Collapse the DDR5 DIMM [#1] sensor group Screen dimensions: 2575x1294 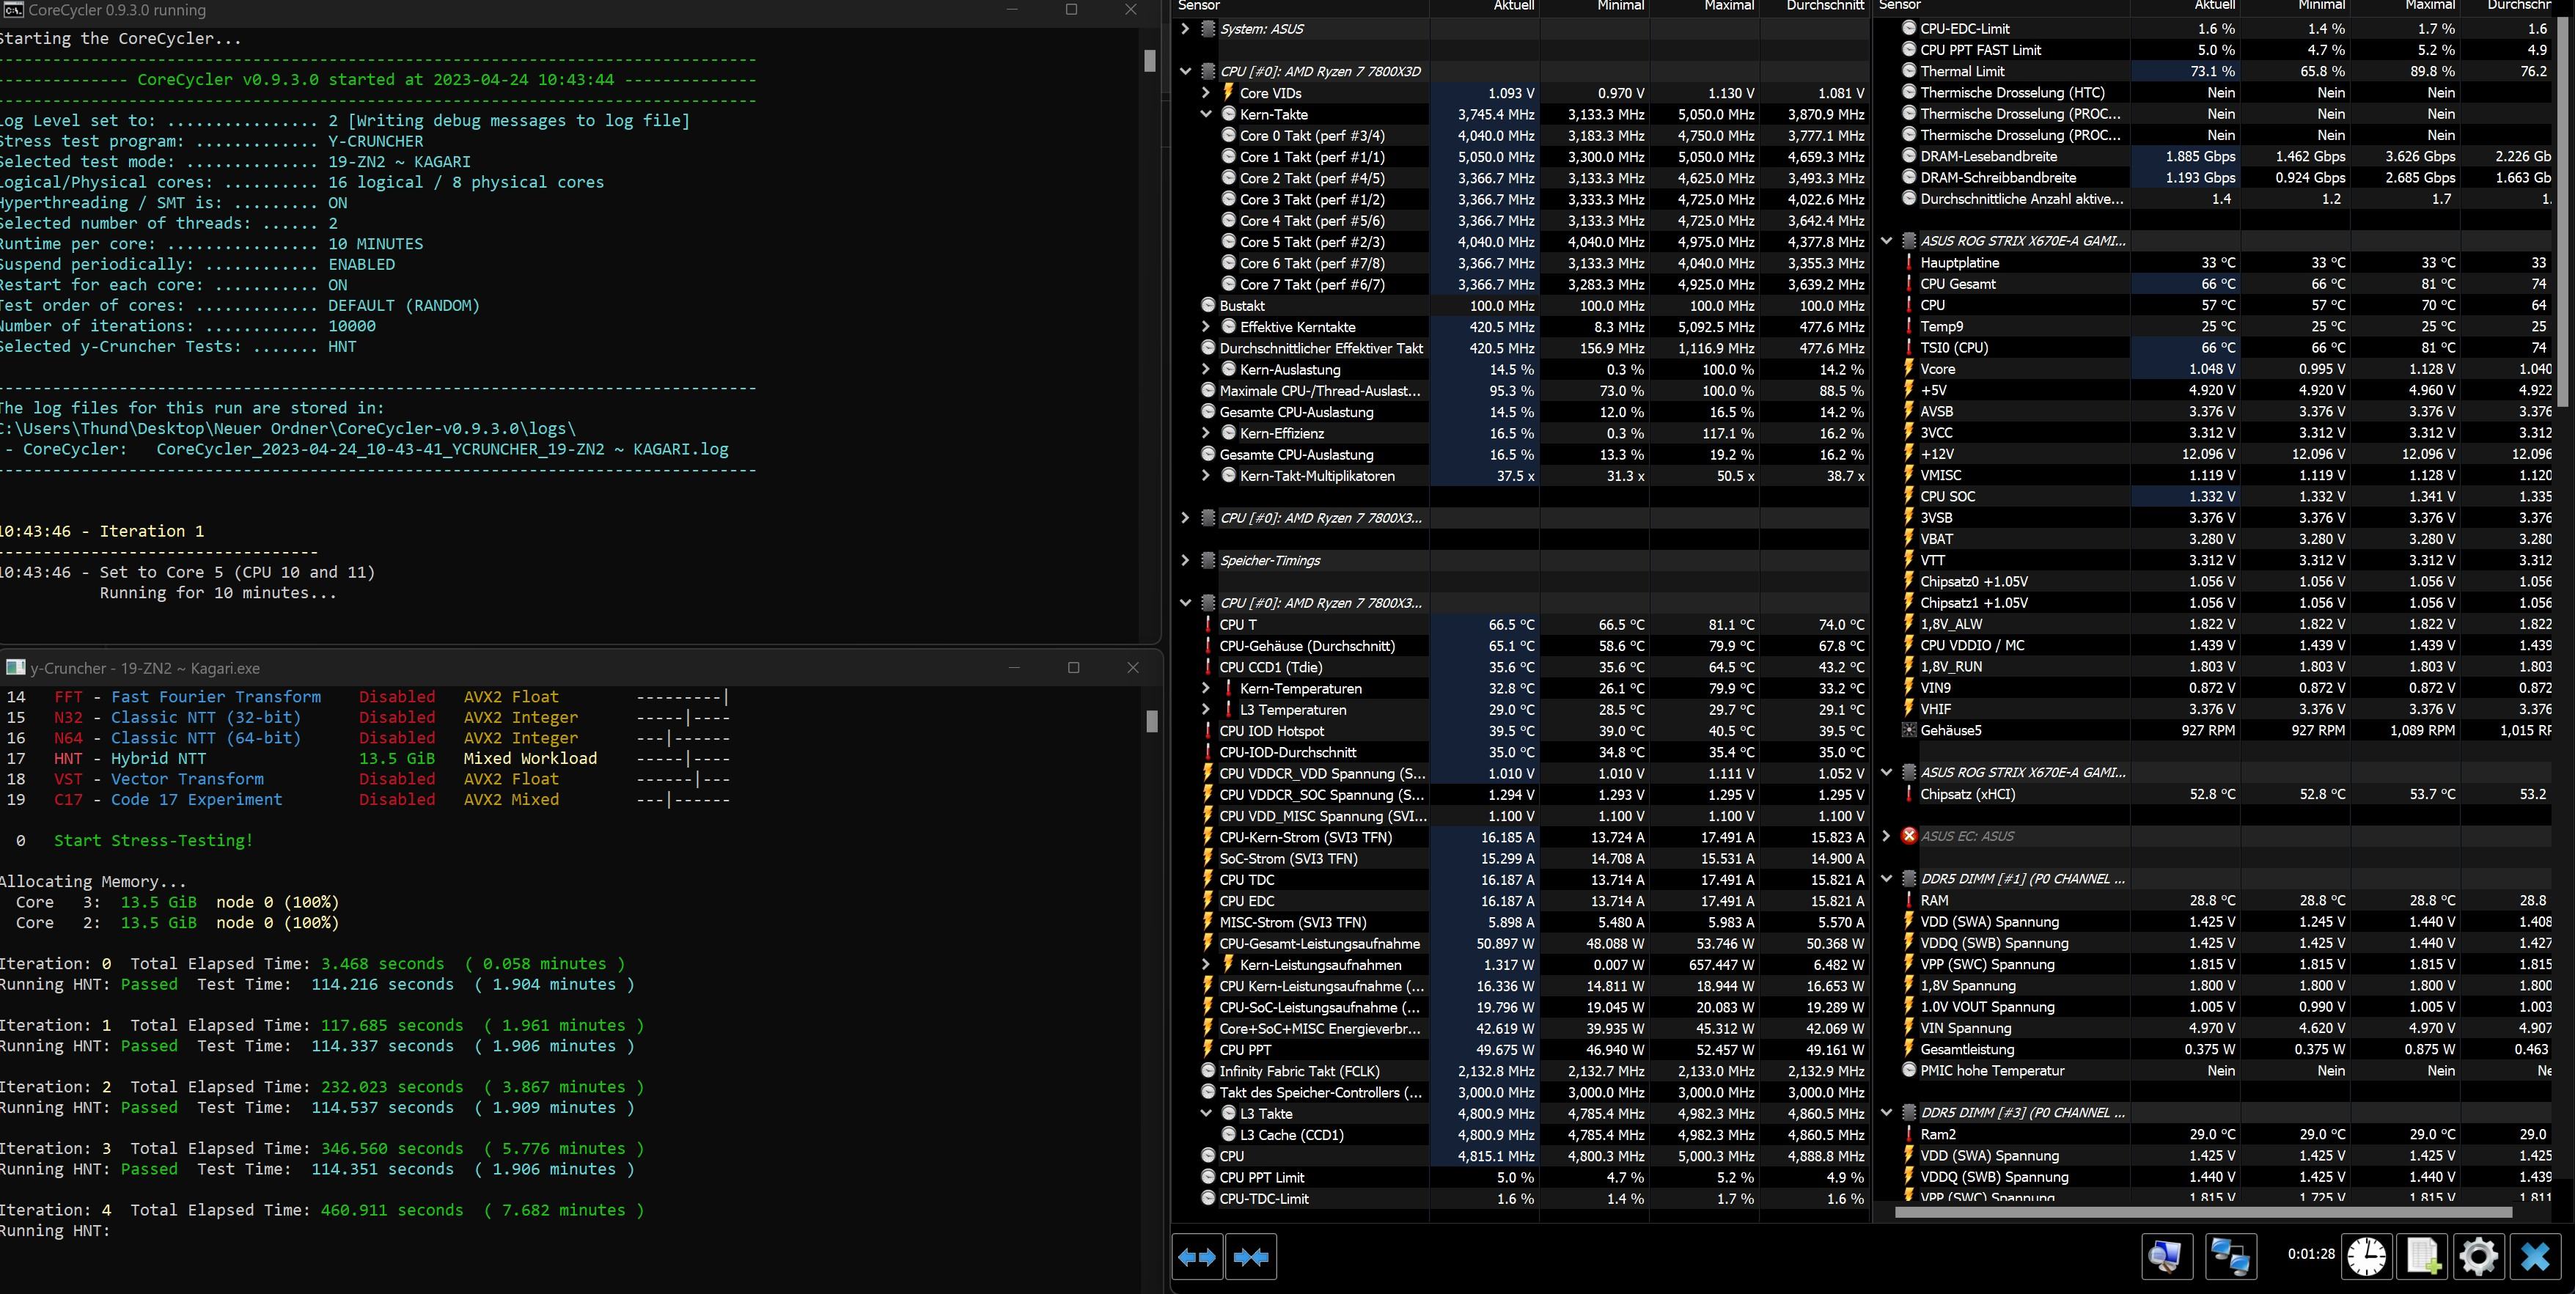click(1887, 879)
